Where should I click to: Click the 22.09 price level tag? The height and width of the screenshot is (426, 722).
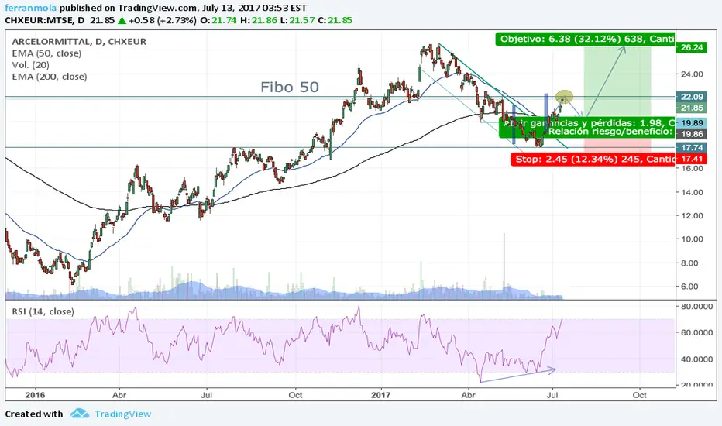click(x=691, y=97)
